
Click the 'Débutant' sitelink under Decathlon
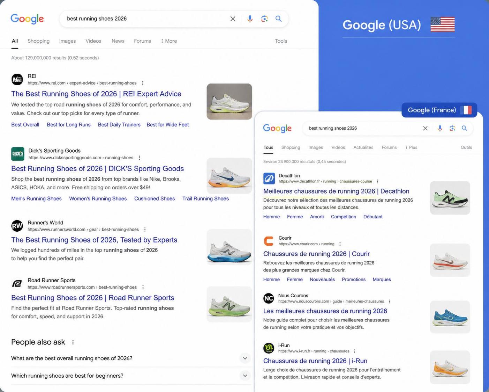tap(373, 217)
